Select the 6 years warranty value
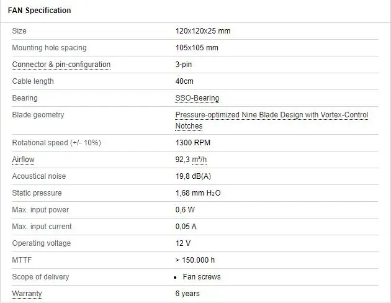Screen dimensions: 391x303 click(187, 294)
